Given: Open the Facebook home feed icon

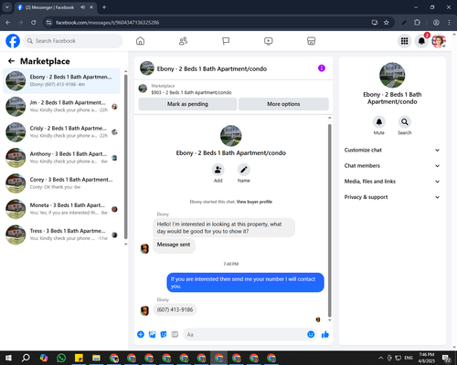Looking at the screenshot, I should 140,41.
